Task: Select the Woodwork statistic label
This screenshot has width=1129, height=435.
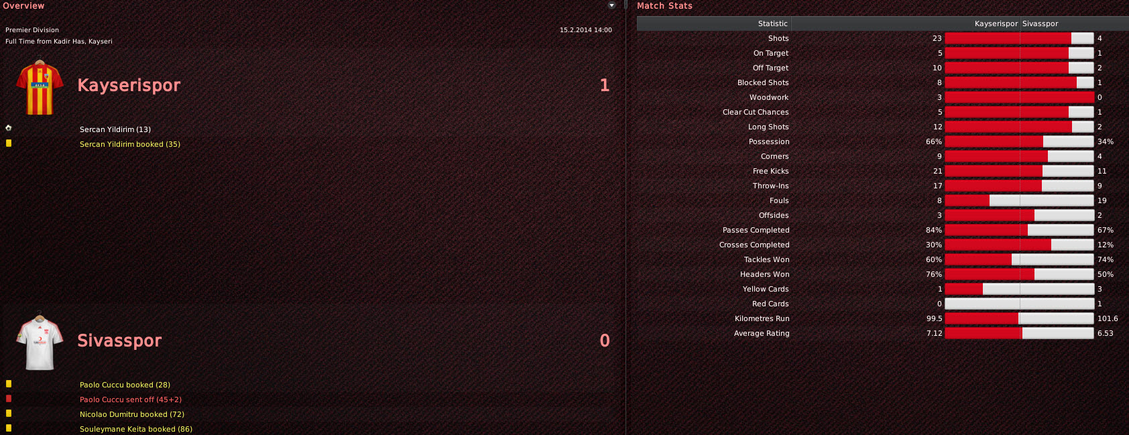Action: pyautogui.click(x=769, y=97)
